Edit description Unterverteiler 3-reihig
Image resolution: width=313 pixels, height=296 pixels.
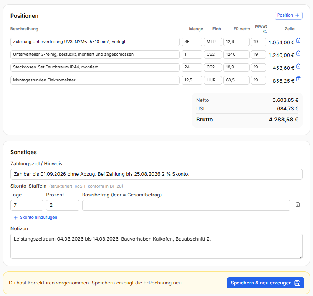tap(95, 55)
